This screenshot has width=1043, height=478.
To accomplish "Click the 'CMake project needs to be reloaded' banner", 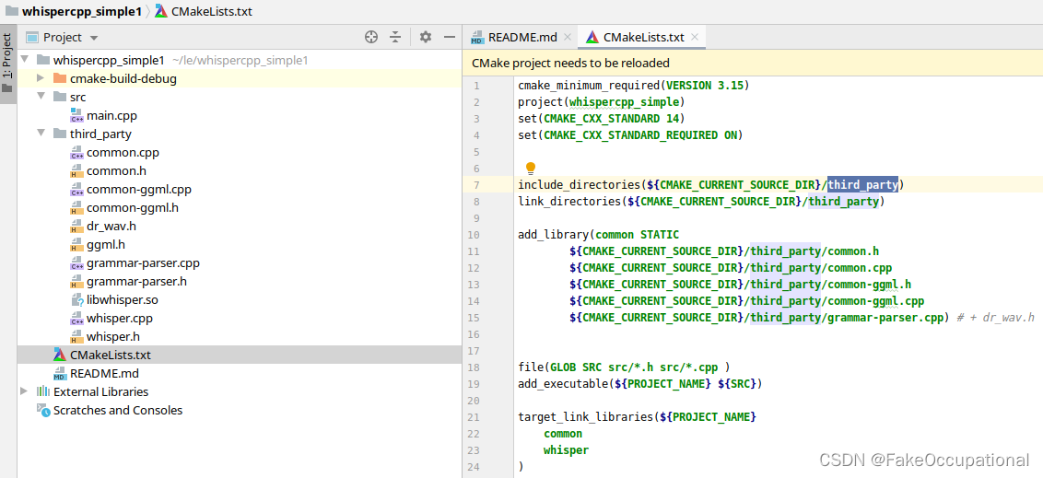I will [x=753, y=64].
